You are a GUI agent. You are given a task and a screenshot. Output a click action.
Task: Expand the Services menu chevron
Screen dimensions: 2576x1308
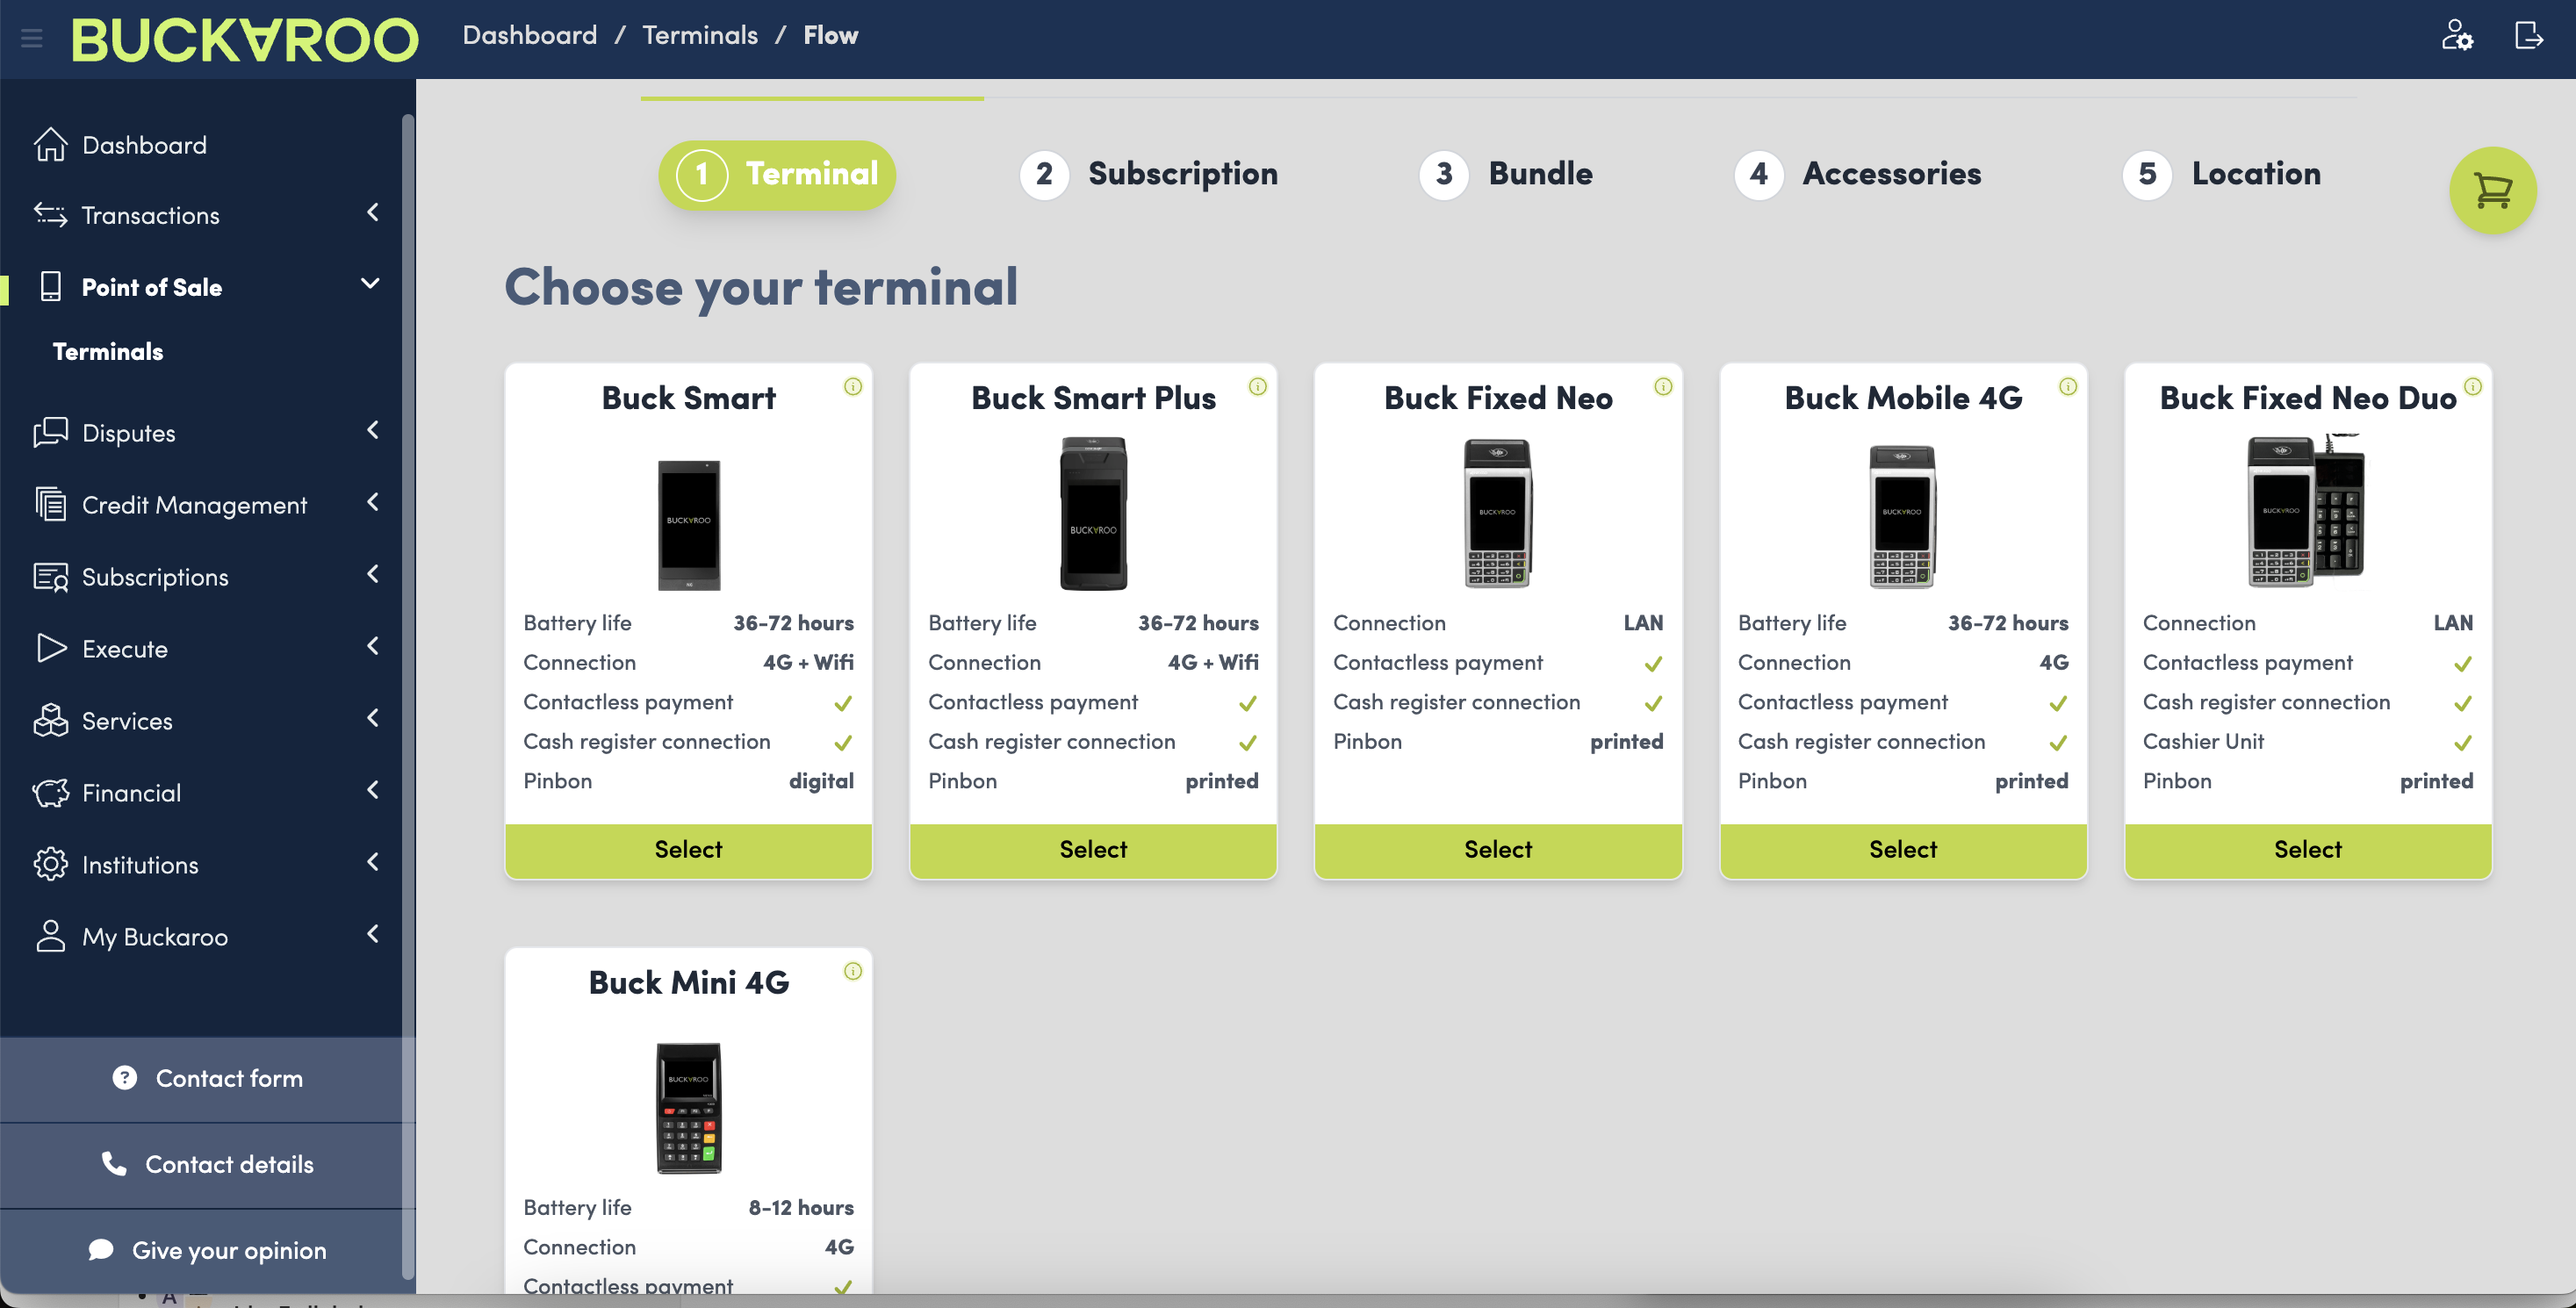coord(373,719)
